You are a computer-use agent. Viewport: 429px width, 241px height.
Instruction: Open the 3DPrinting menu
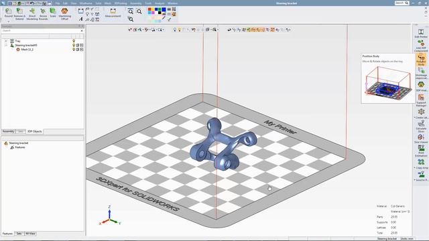pos(121,3)
